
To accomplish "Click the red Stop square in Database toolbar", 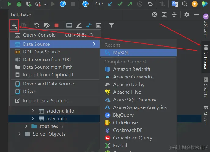I will click(57, 25).
